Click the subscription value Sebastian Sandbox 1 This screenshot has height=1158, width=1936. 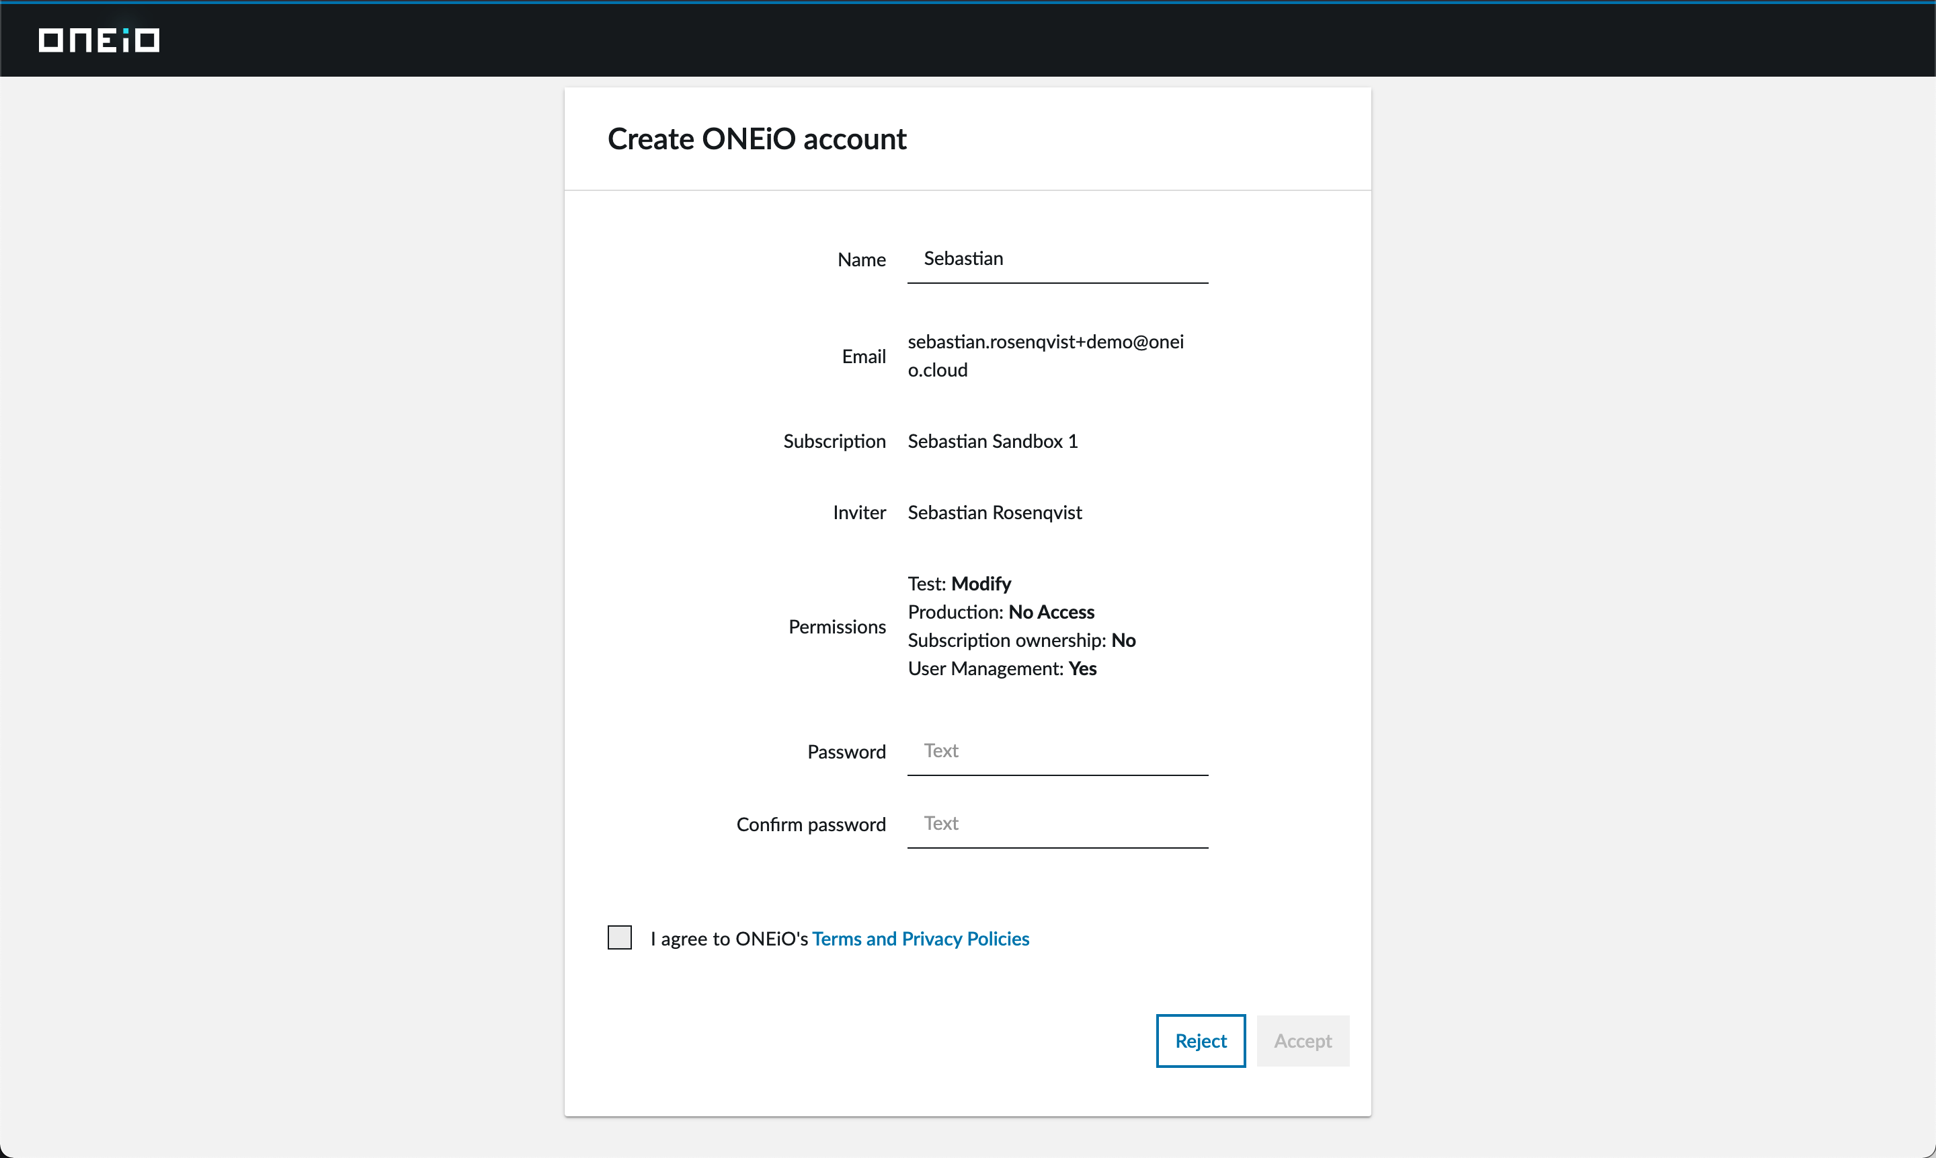coord(992,442)
